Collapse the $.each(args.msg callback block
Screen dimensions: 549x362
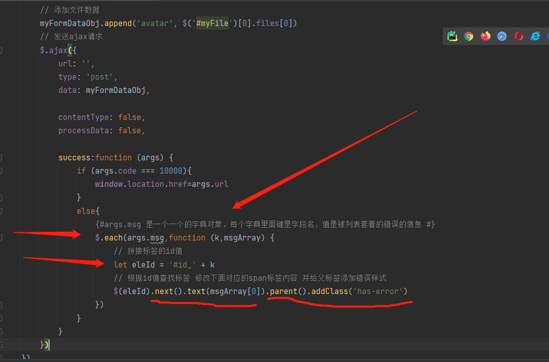tap(1, 238)
